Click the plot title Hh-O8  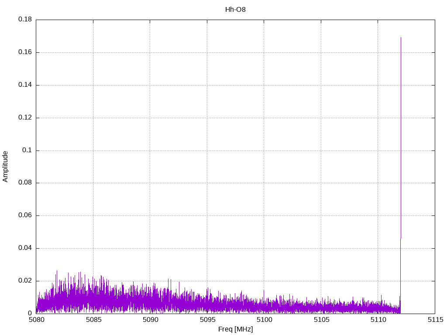click(235, 9)
